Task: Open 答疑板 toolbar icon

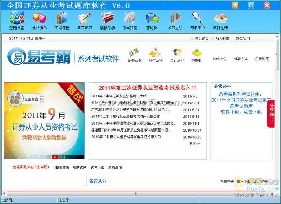Action: click(x=152, y=20)
